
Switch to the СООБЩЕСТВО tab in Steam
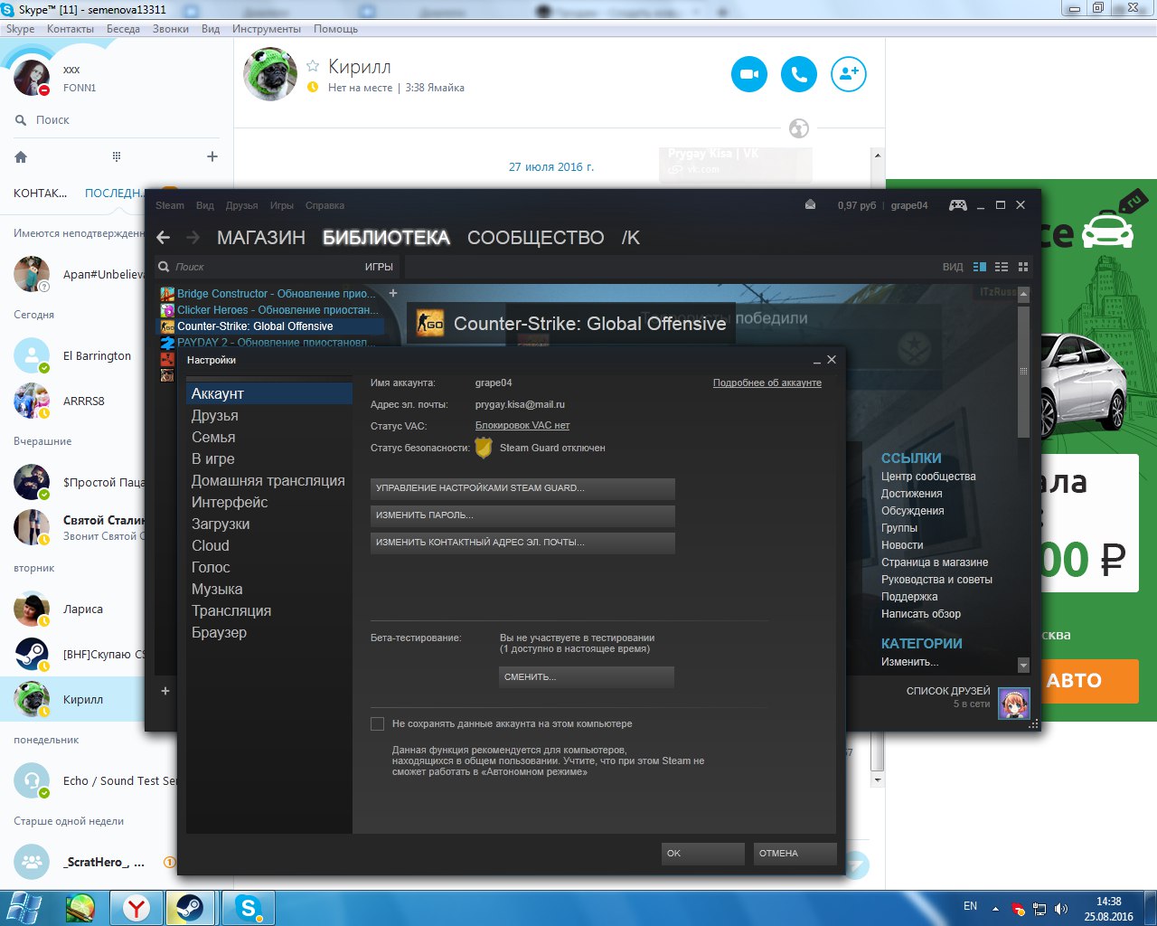click(x=536, y=238)
